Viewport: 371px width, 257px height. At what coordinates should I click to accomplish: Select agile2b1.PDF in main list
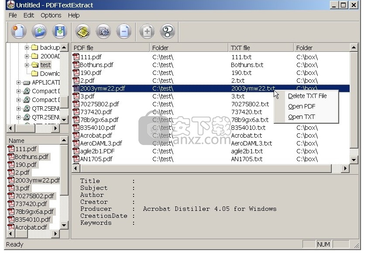(x=97, y=151)
